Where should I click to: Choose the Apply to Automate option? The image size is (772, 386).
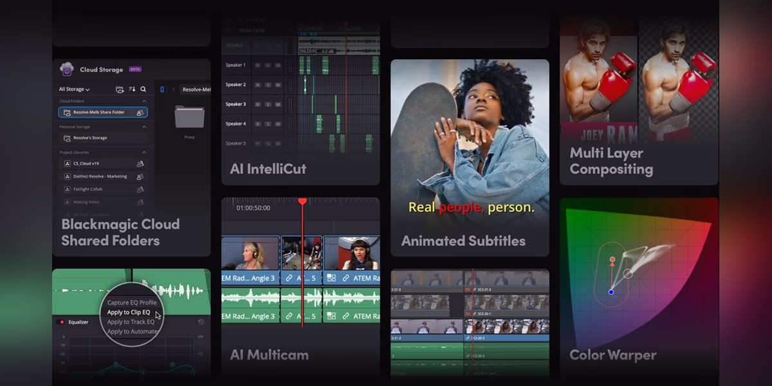[x=132, y=331]
